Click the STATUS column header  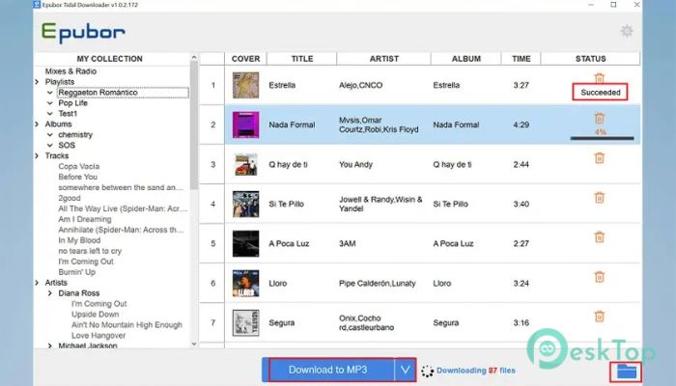click(591, 59)
